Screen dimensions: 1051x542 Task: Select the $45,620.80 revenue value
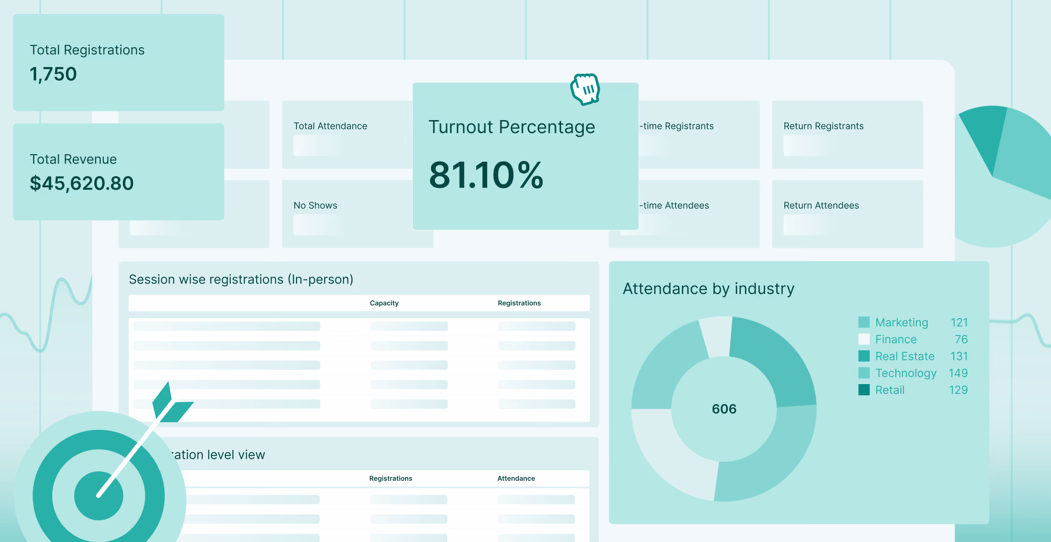82,183
